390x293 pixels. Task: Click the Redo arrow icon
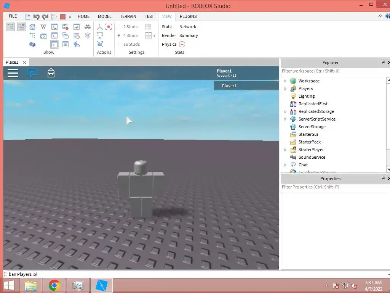pos(45,17)
